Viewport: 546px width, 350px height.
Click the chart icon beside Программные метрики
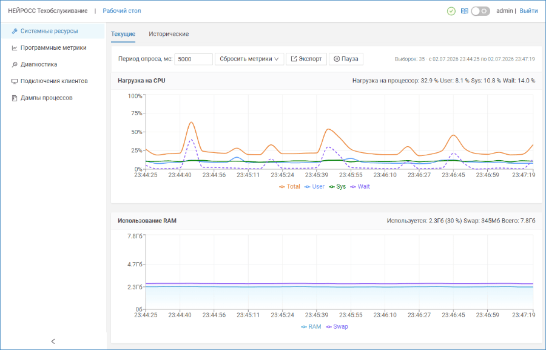(x=15, y=48)
